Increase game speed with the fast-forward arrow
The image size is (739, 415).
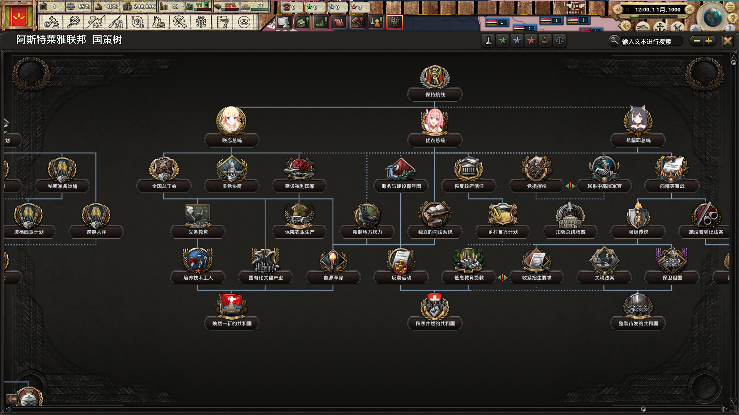tap(690, 10)
